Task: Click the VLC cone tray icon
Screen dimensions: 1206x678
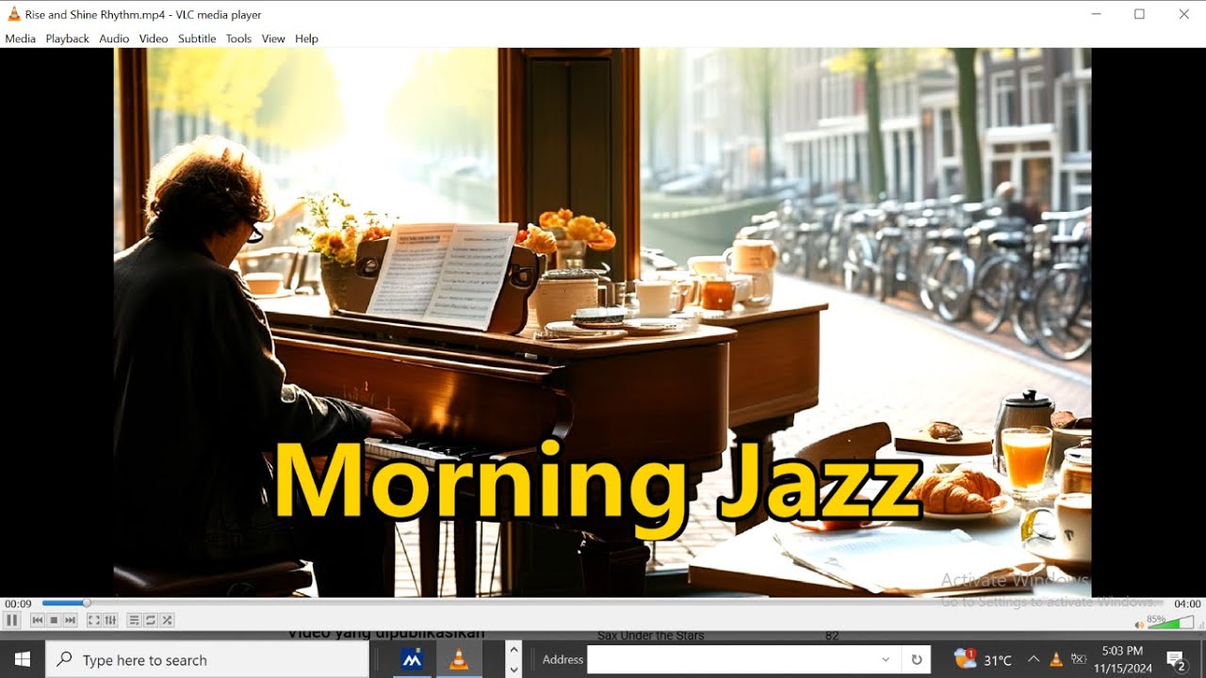Action: tap(1056, 659)
